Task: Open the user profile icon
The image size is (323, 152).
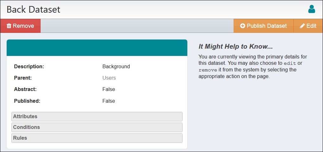Action: point(312,9)
